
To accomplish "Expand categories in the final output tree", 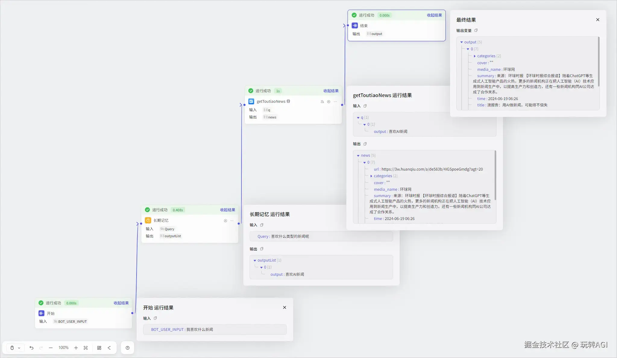I will click(474, 56).
